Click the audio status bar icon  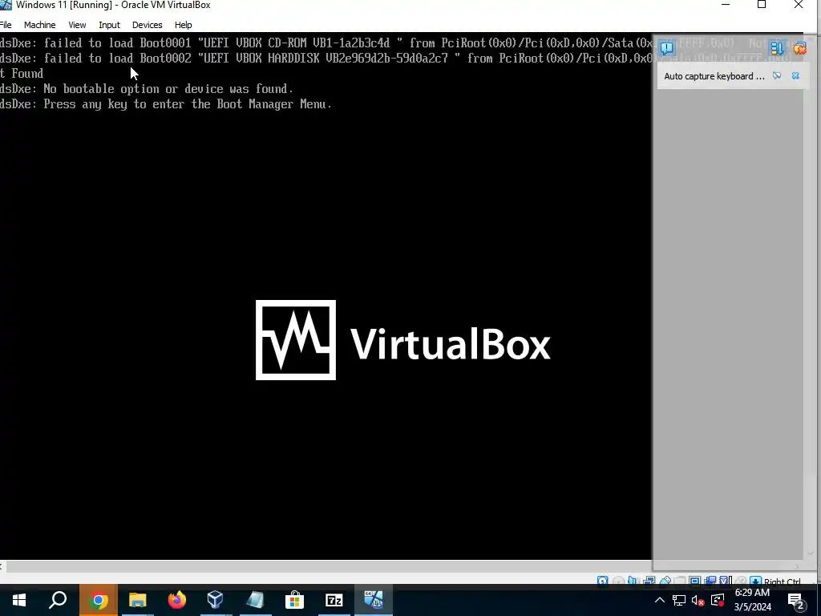pos(633,581)
